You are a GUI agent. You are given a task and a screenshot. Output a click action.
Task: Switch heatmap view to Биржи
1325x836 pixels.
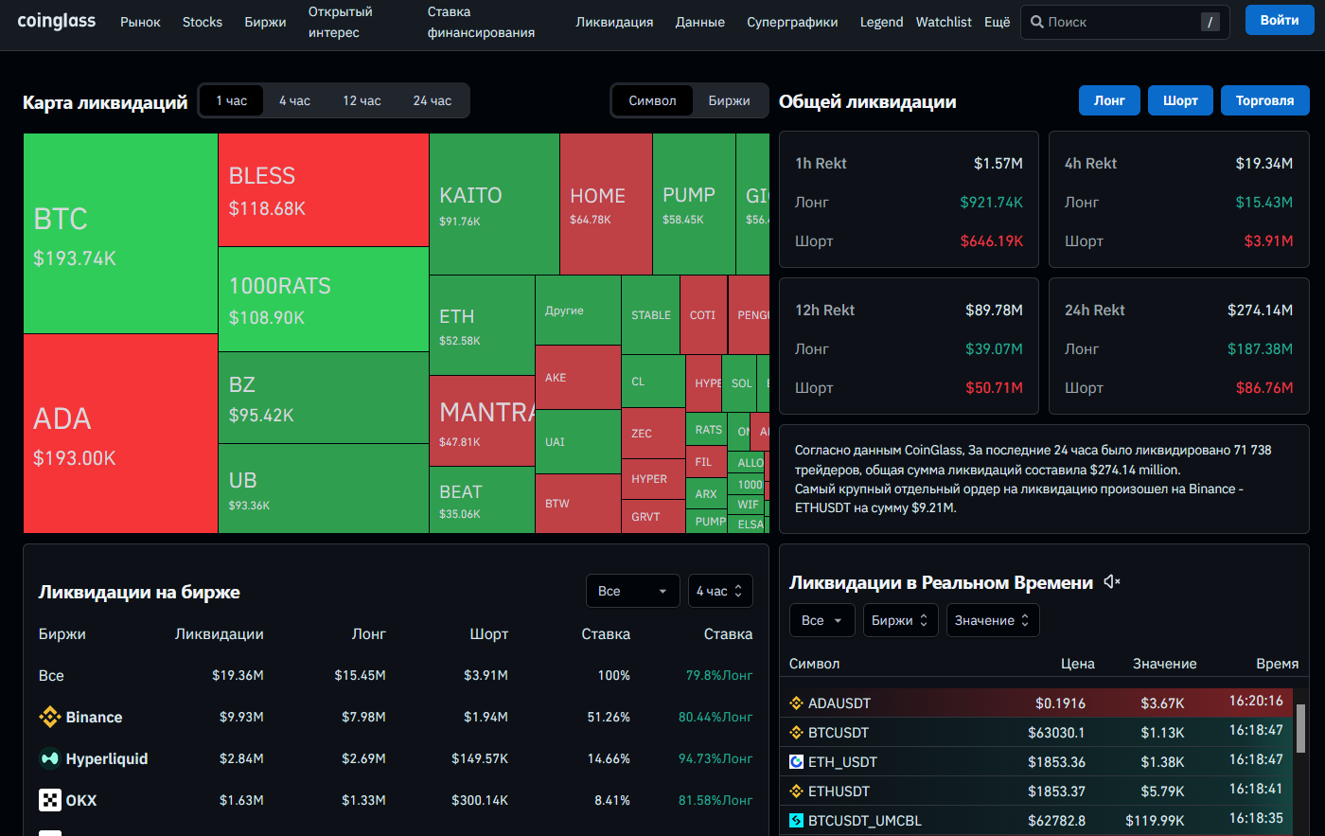point(729,100)
